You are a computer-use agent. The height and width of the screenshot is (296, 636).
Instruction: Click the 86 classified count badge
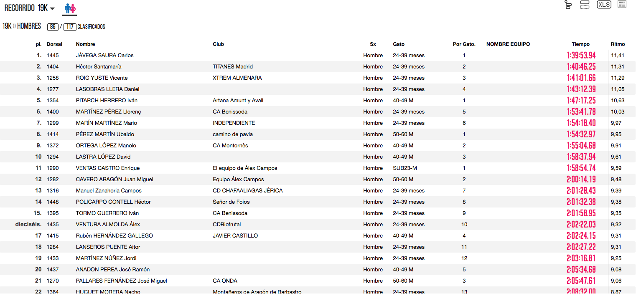[52, 27]
